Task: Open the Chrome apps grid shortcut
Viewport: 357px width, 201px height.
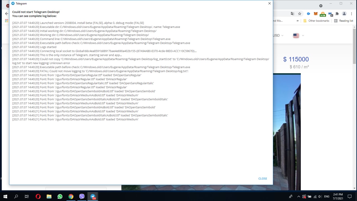Action: [x=7, y=21]
